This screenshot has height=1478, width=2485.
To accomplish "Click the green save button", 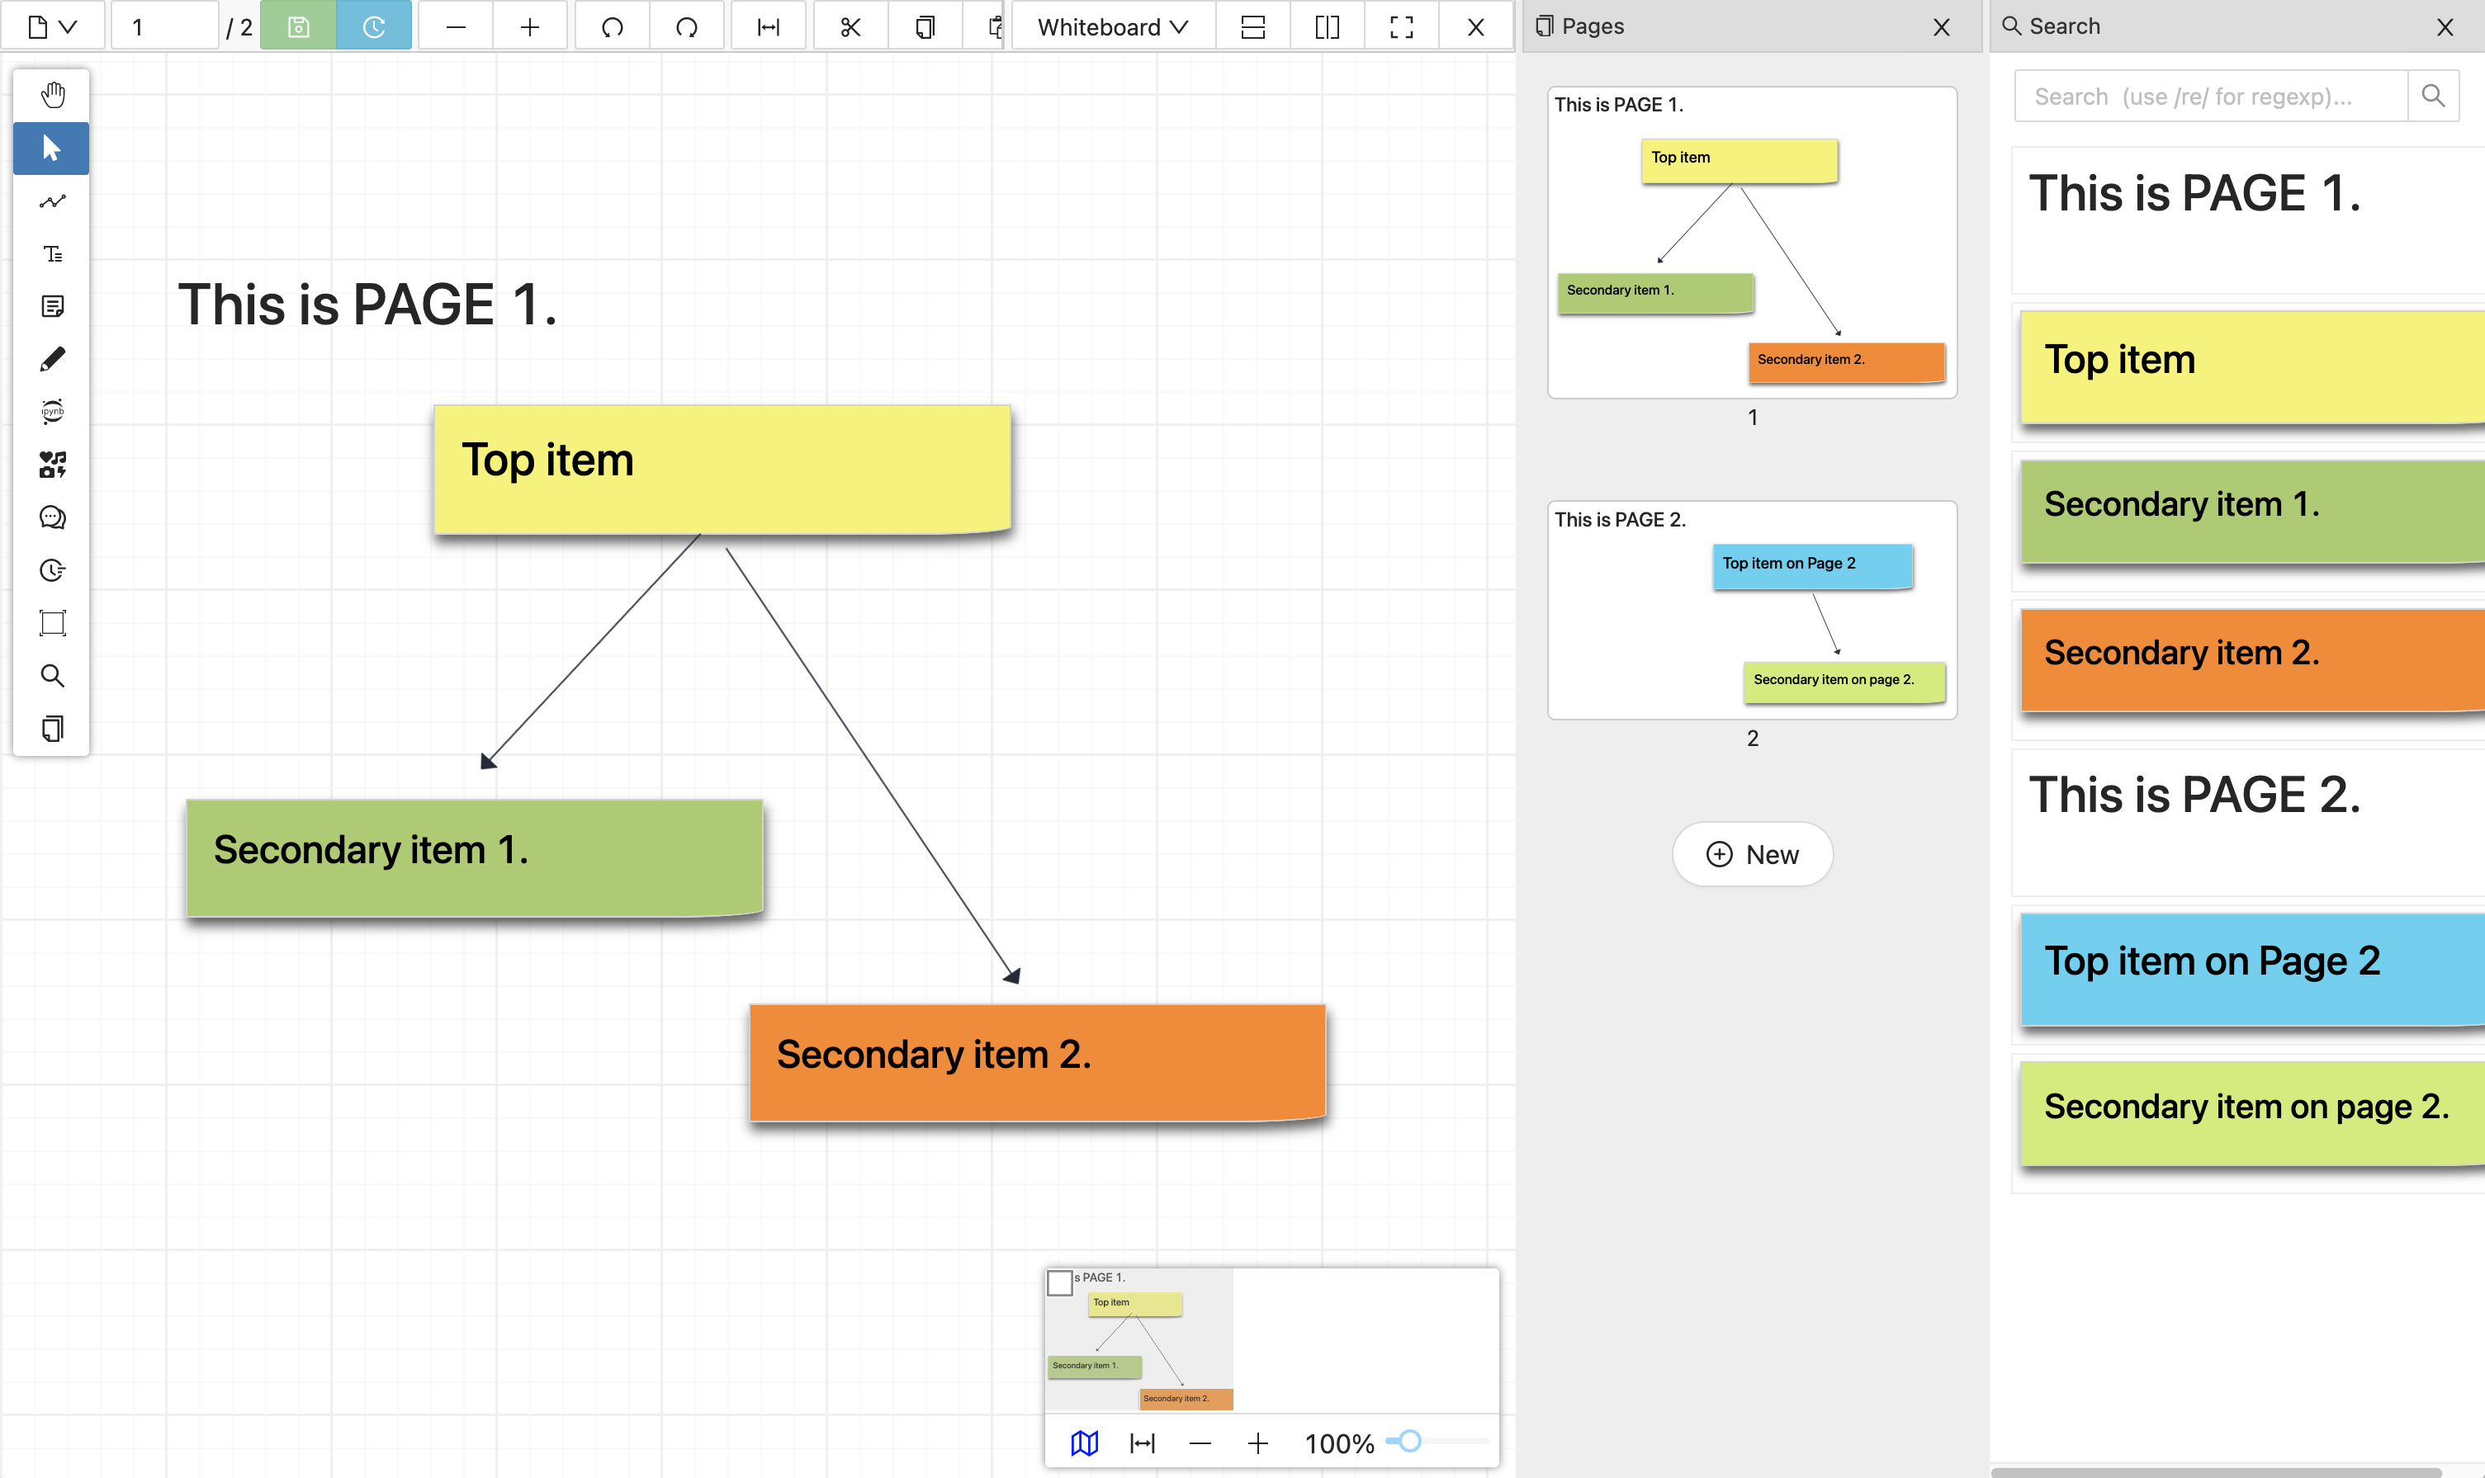I will (298, 27).
